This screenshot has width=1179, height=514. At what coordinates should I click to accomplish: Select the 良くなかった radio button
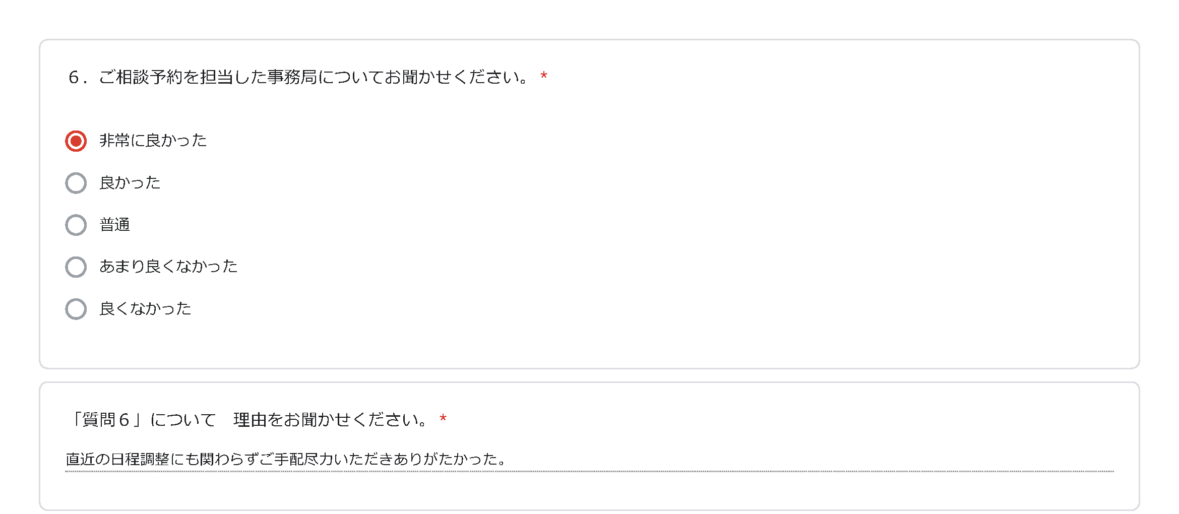[x=76, y=309]
